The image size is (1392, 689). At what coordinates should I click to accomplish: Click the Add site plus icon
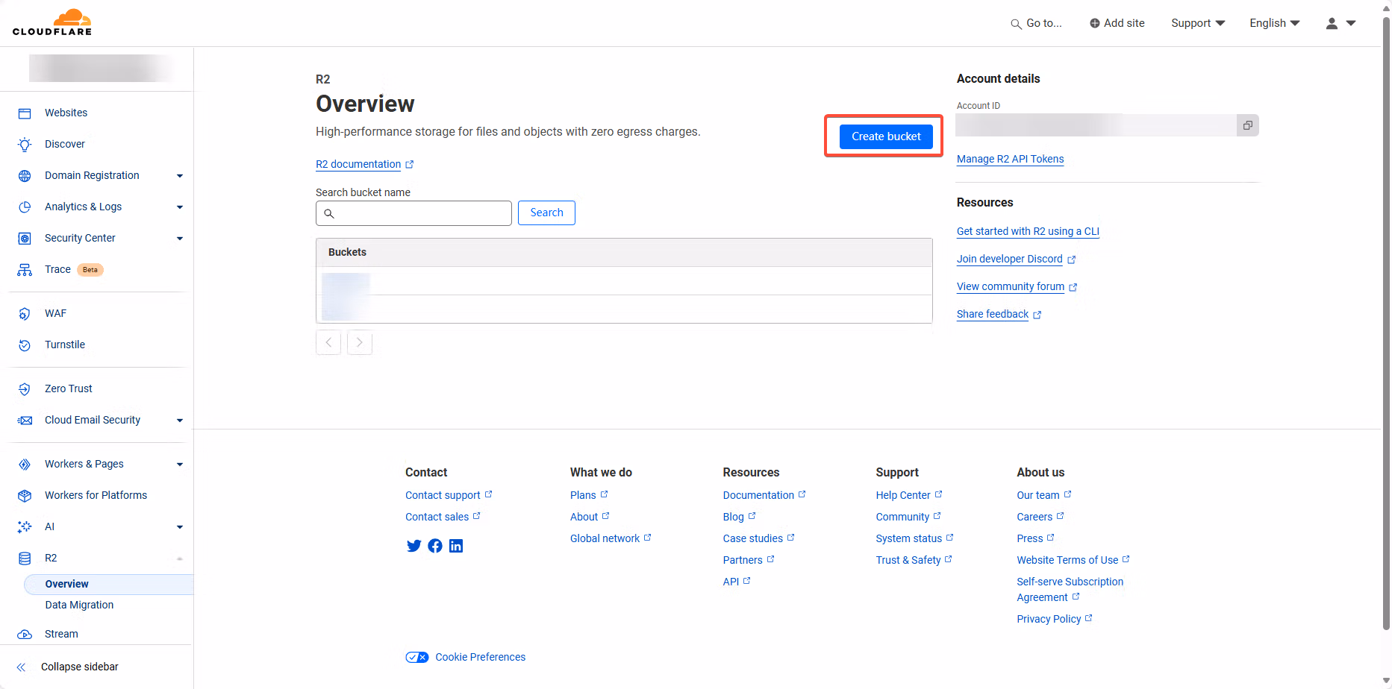(x=1095, y=23)
